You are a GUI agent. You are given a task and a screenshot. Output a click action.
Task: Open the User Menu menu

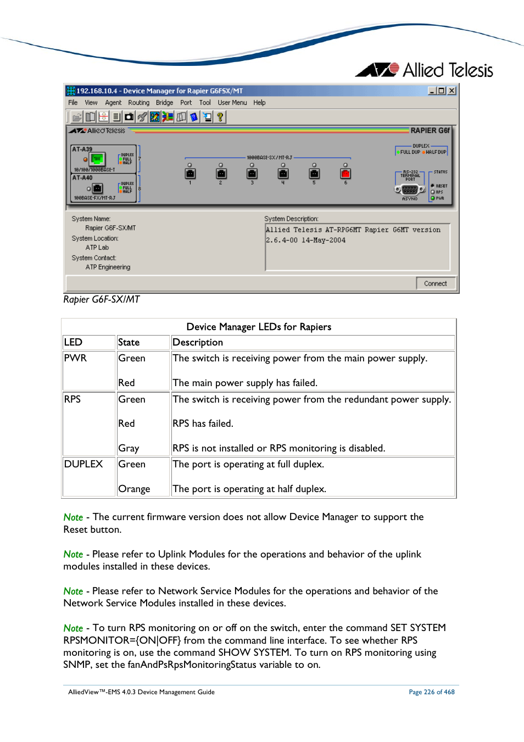[232, 103]
